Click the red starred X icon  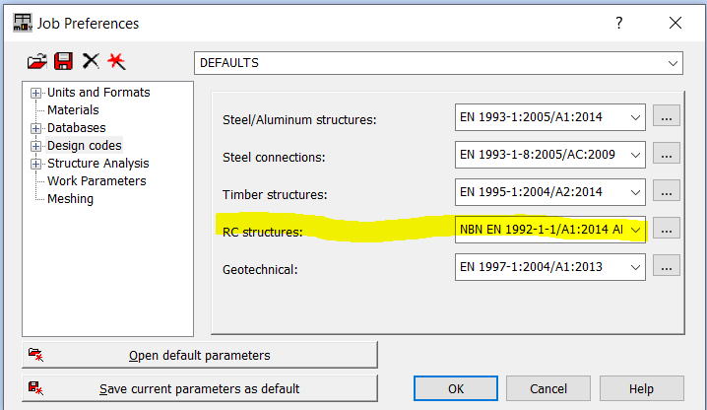[x=117, y=62]
